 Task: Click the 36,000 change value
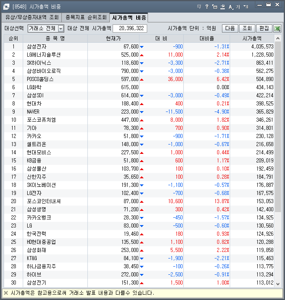pos(175,79)
